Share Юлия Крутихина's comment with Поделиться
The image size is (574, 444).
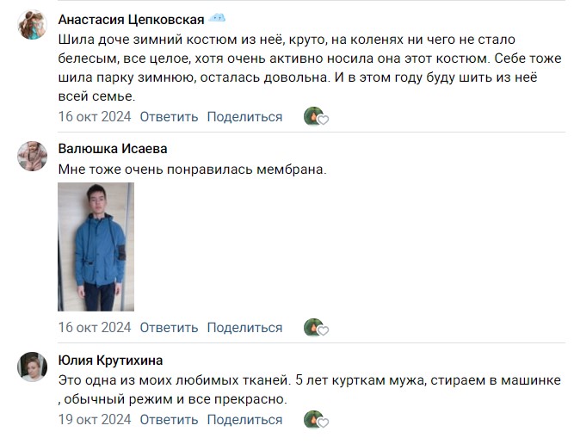tap(244, 419)
